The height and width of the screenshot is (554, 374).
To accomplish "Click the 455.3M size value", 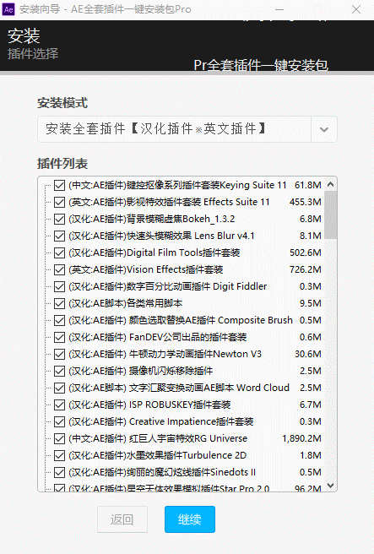I will pos(306,202).
